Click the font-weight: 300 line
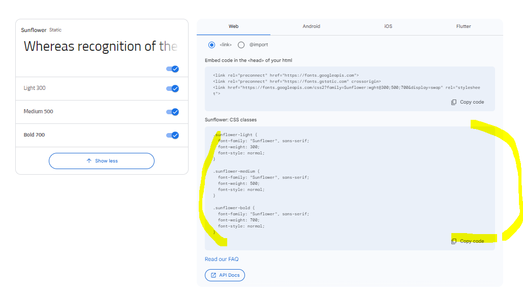The width and height of the screenshot is (523, 294). pyautogui.click(x=238, y=147)
